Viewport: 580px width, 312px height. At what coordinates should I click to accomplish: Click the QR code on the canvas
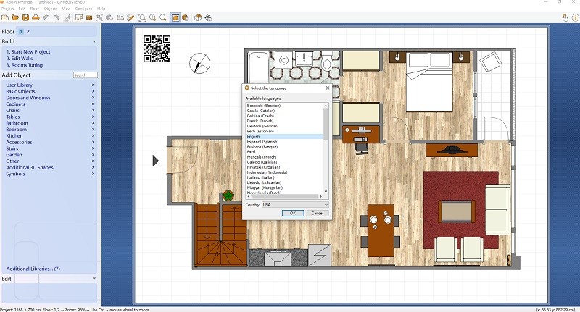click(157, 49)
